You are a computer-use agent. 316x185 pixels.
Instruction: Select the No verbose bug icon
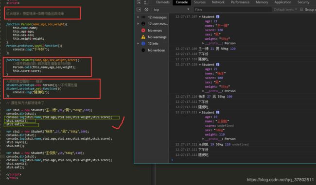pyautogui.click(x=143, y=50)
